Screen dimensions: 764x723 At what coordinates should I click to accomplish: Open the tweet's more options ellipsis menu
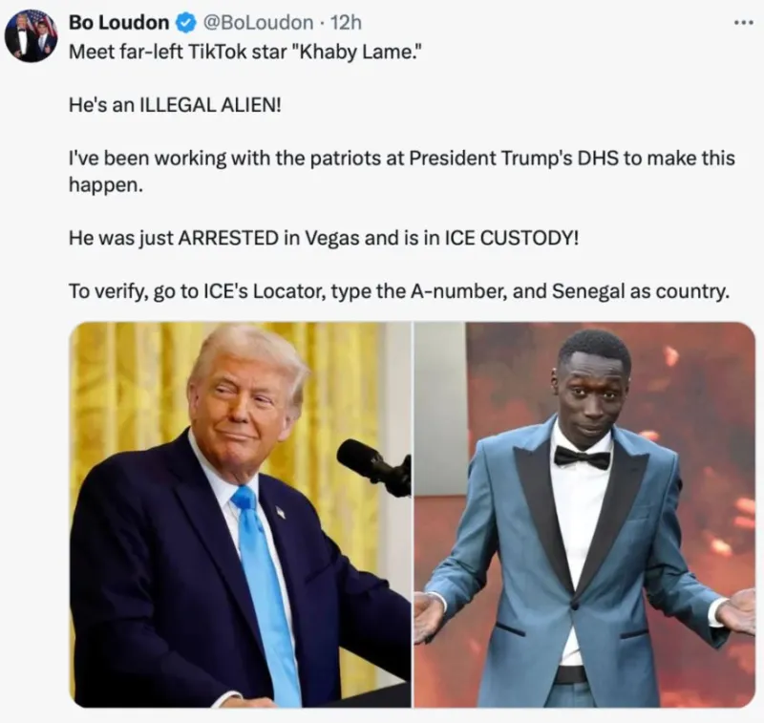[x=744, y=22]
